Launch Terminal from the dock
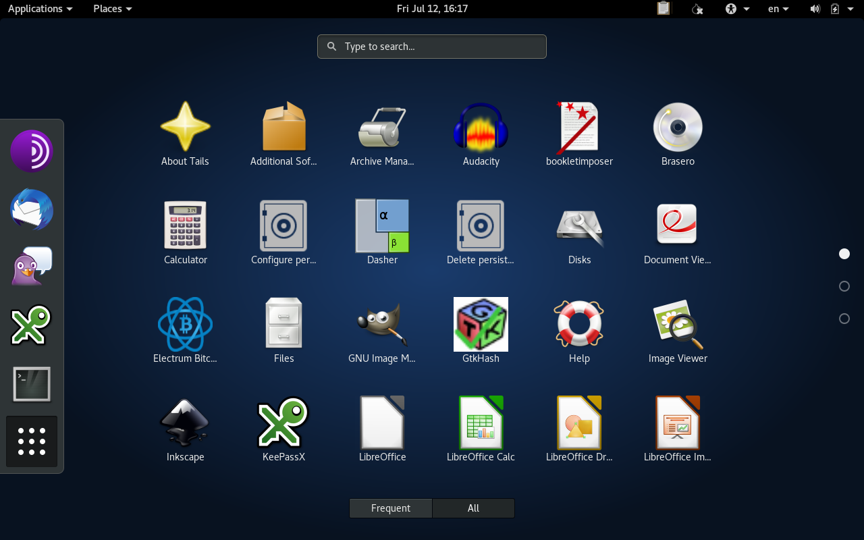This screenshot has height=540, width=864. 32,383
